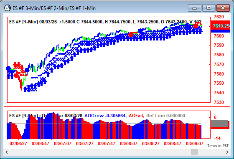Screen dimensions: 234x159
Task: Click the 03/07:27 time axis label
Action: 84,144
